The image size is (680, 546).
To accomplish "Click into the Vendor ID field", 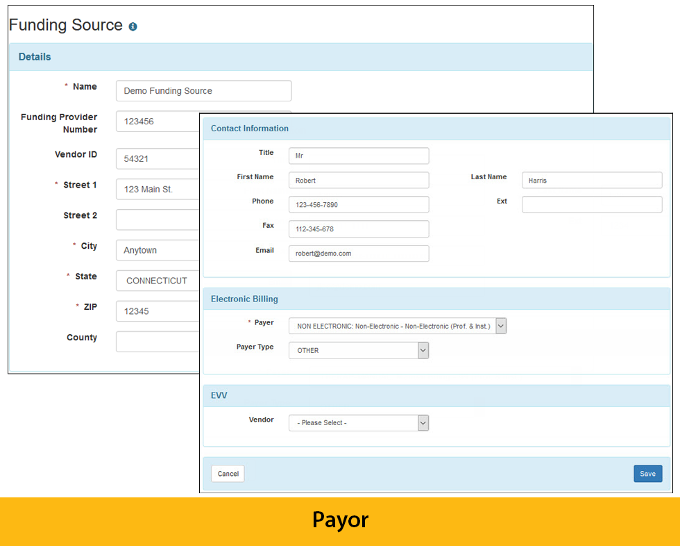I will point(158,158).
